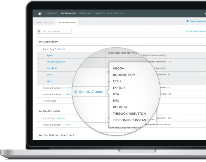Open the TheBookingButton channel link

coord(56,62)
